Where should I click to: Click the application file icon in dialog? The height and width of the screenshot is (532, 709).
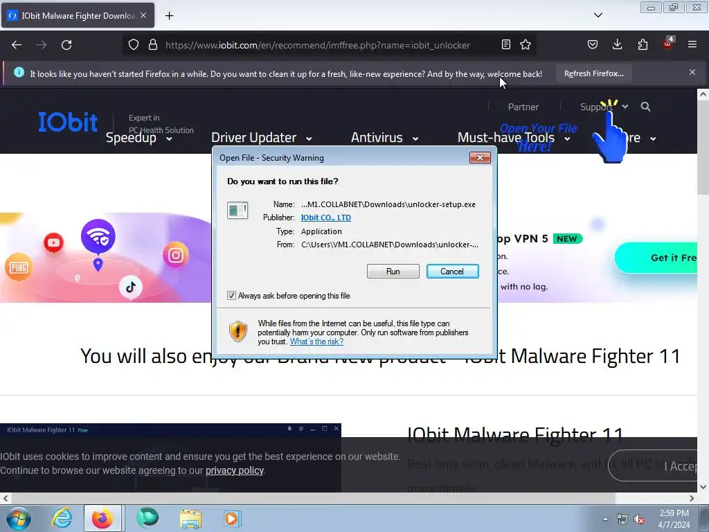237,211
